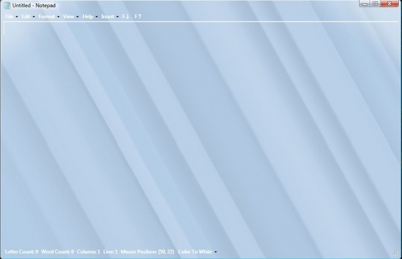Click the Mouse Position status readout

coord(148,251)
